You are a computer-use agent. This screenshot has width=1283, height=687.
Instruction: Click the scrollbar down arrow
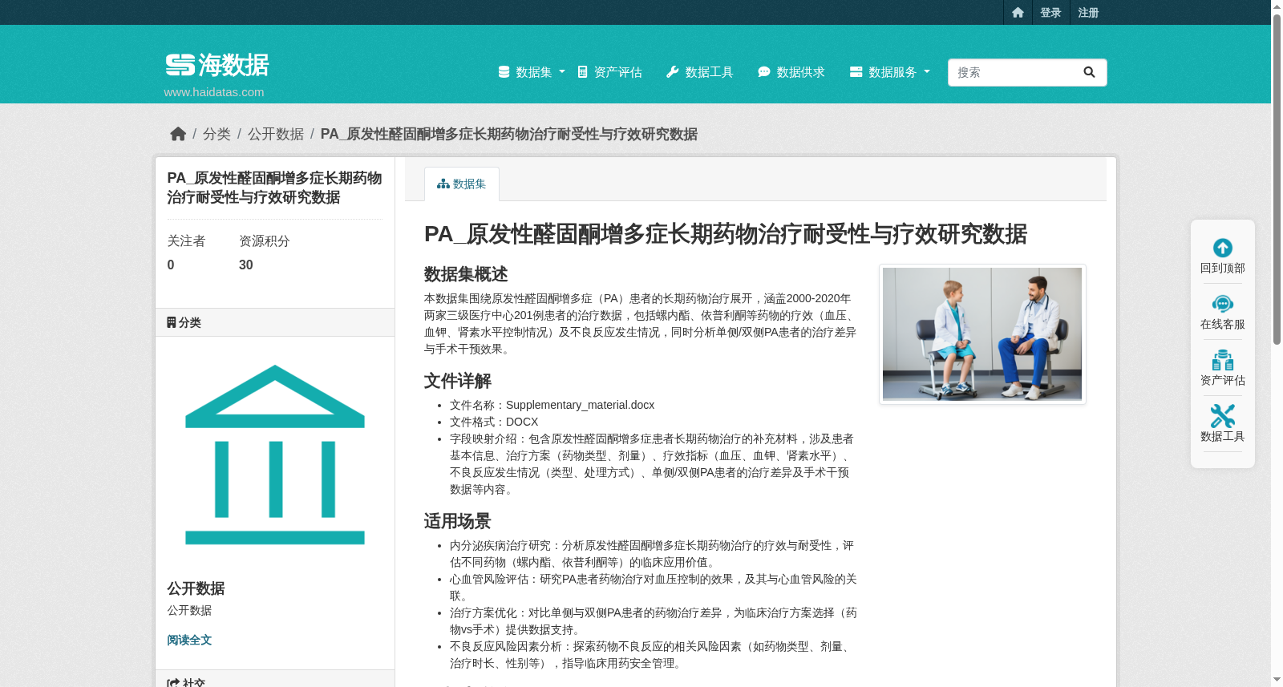tap(1277, 680)
